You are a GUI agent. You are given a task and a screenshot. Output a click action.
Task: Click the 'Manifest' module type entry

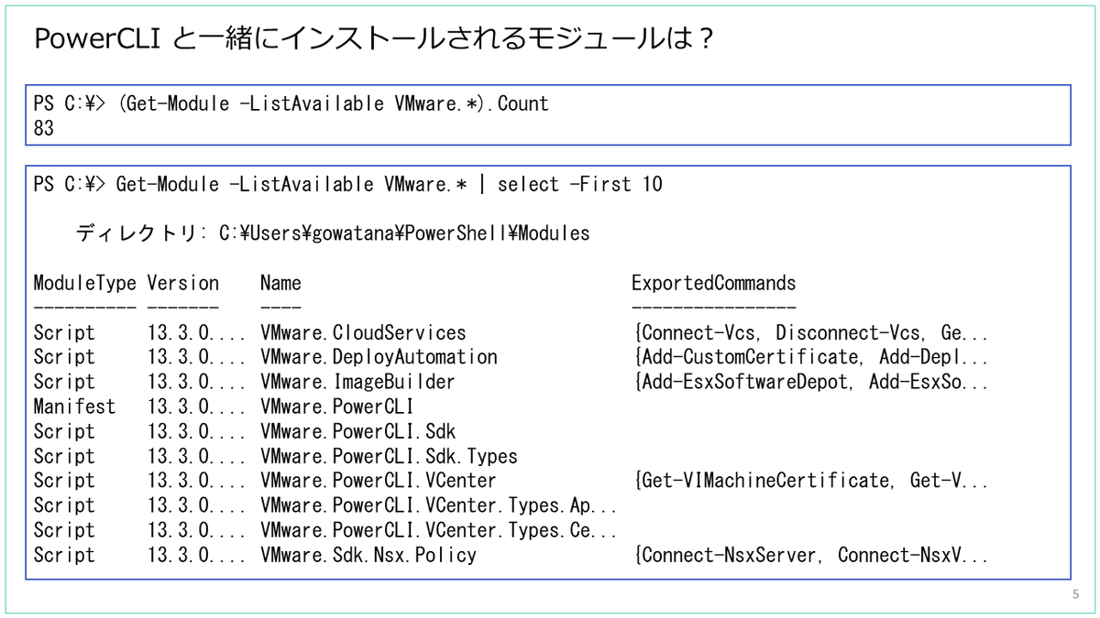[74, 407]
